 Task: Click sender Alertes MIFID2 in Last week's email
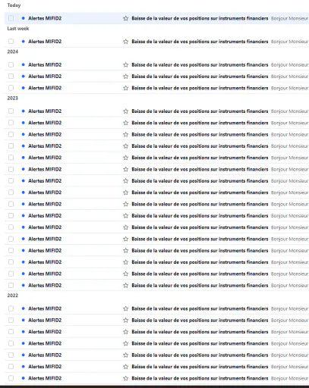(x=45, y=42)
